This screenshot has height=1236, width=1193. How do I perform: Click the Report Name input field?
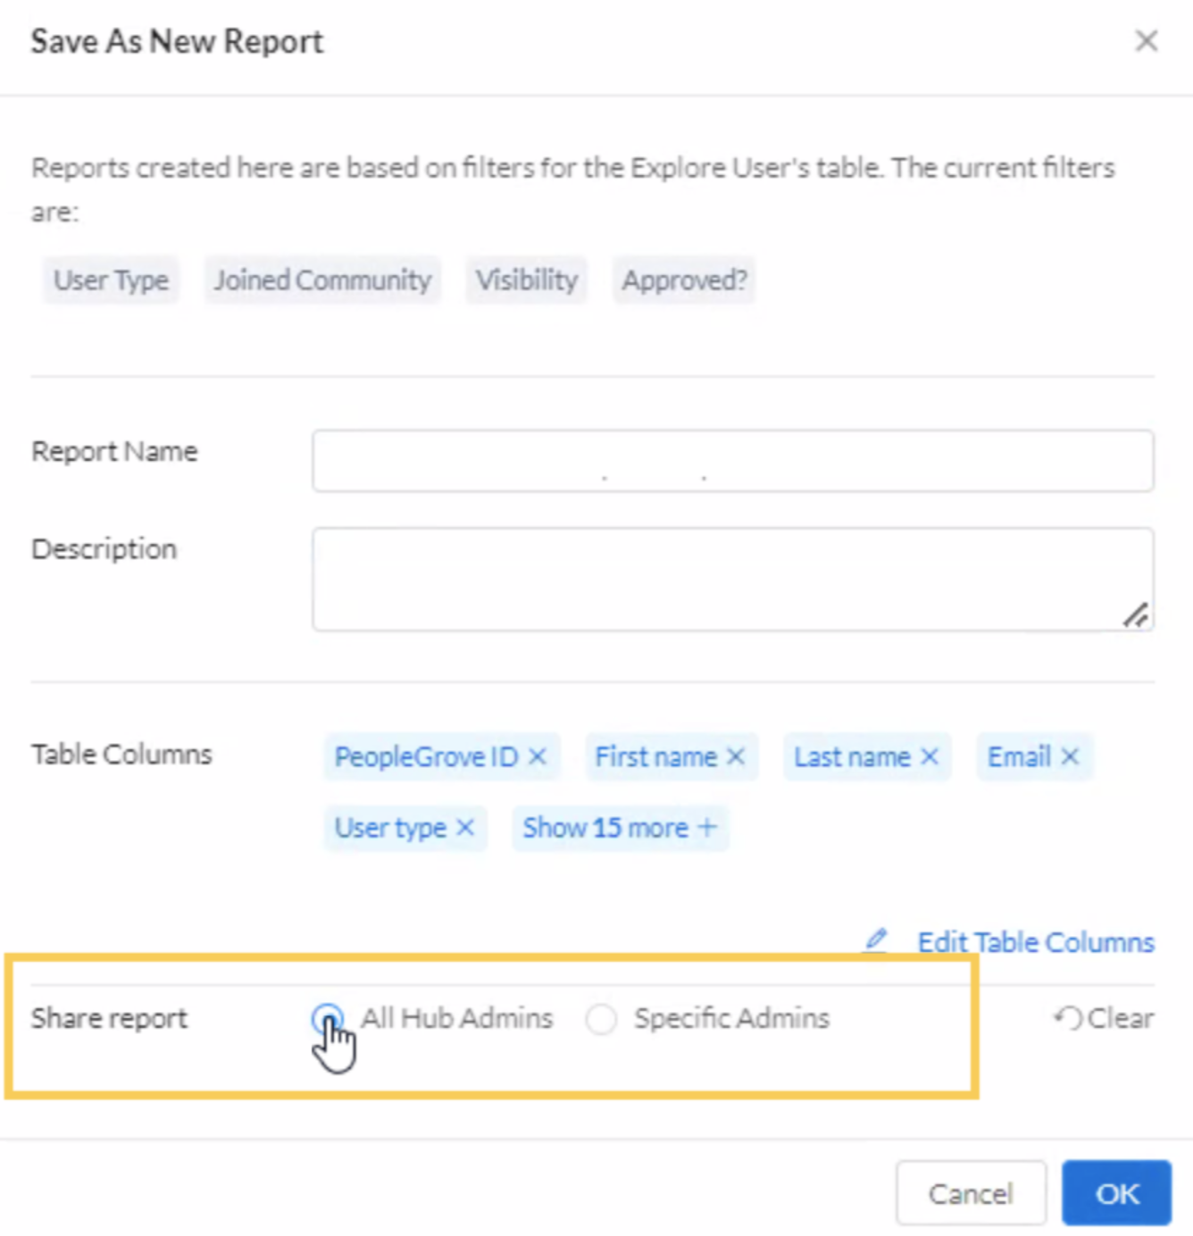click(x=732, y=461)
